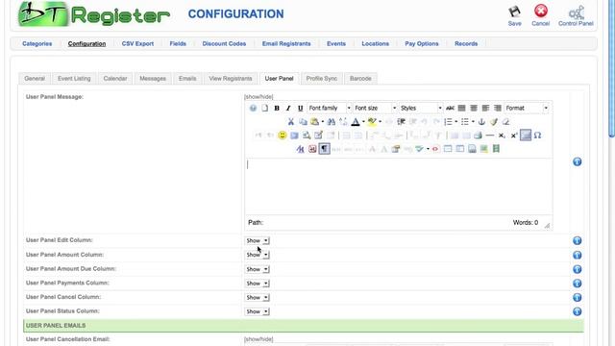The width and height of the screenshot is (615, 346).
Task: Open the Font family dropdown
Action: pyautogui.click(x=329, y=108)
